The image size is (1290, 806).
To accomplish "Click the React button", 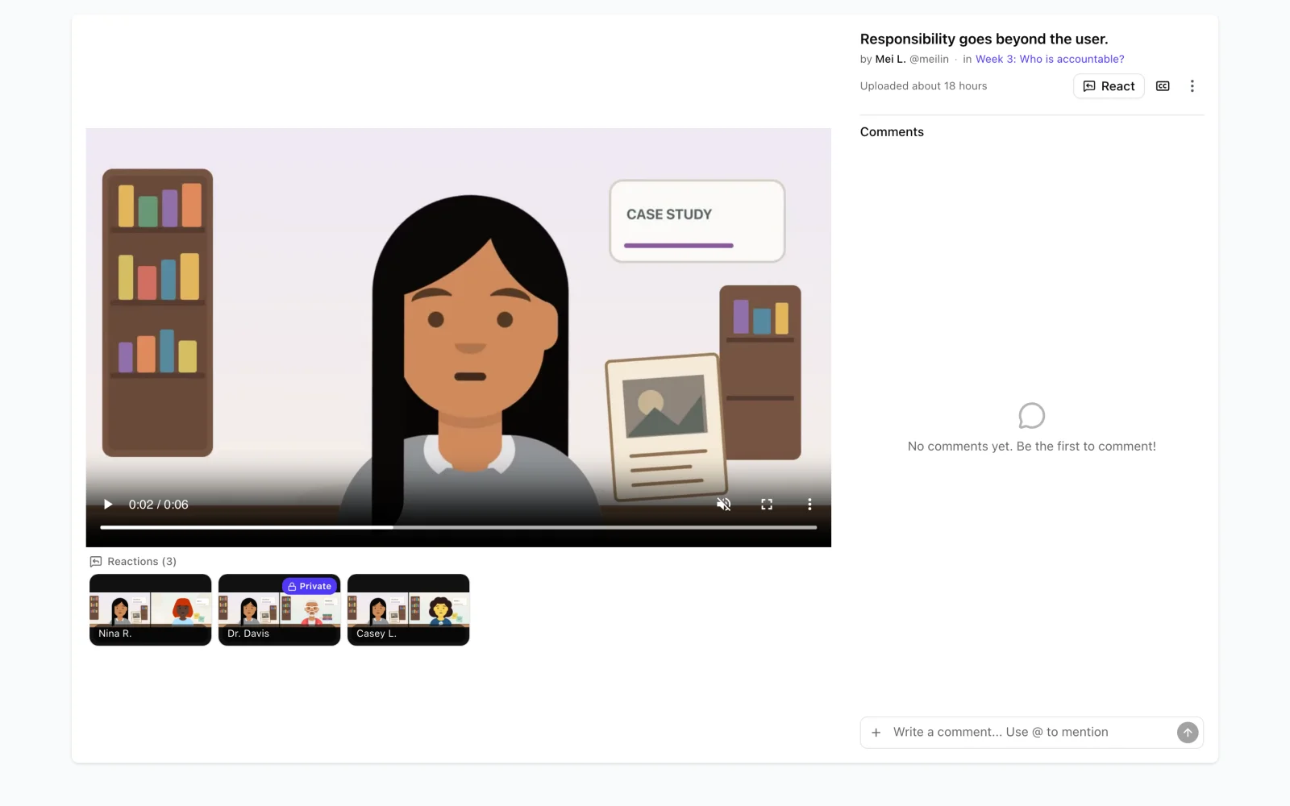I will (x=1109, y=86).
